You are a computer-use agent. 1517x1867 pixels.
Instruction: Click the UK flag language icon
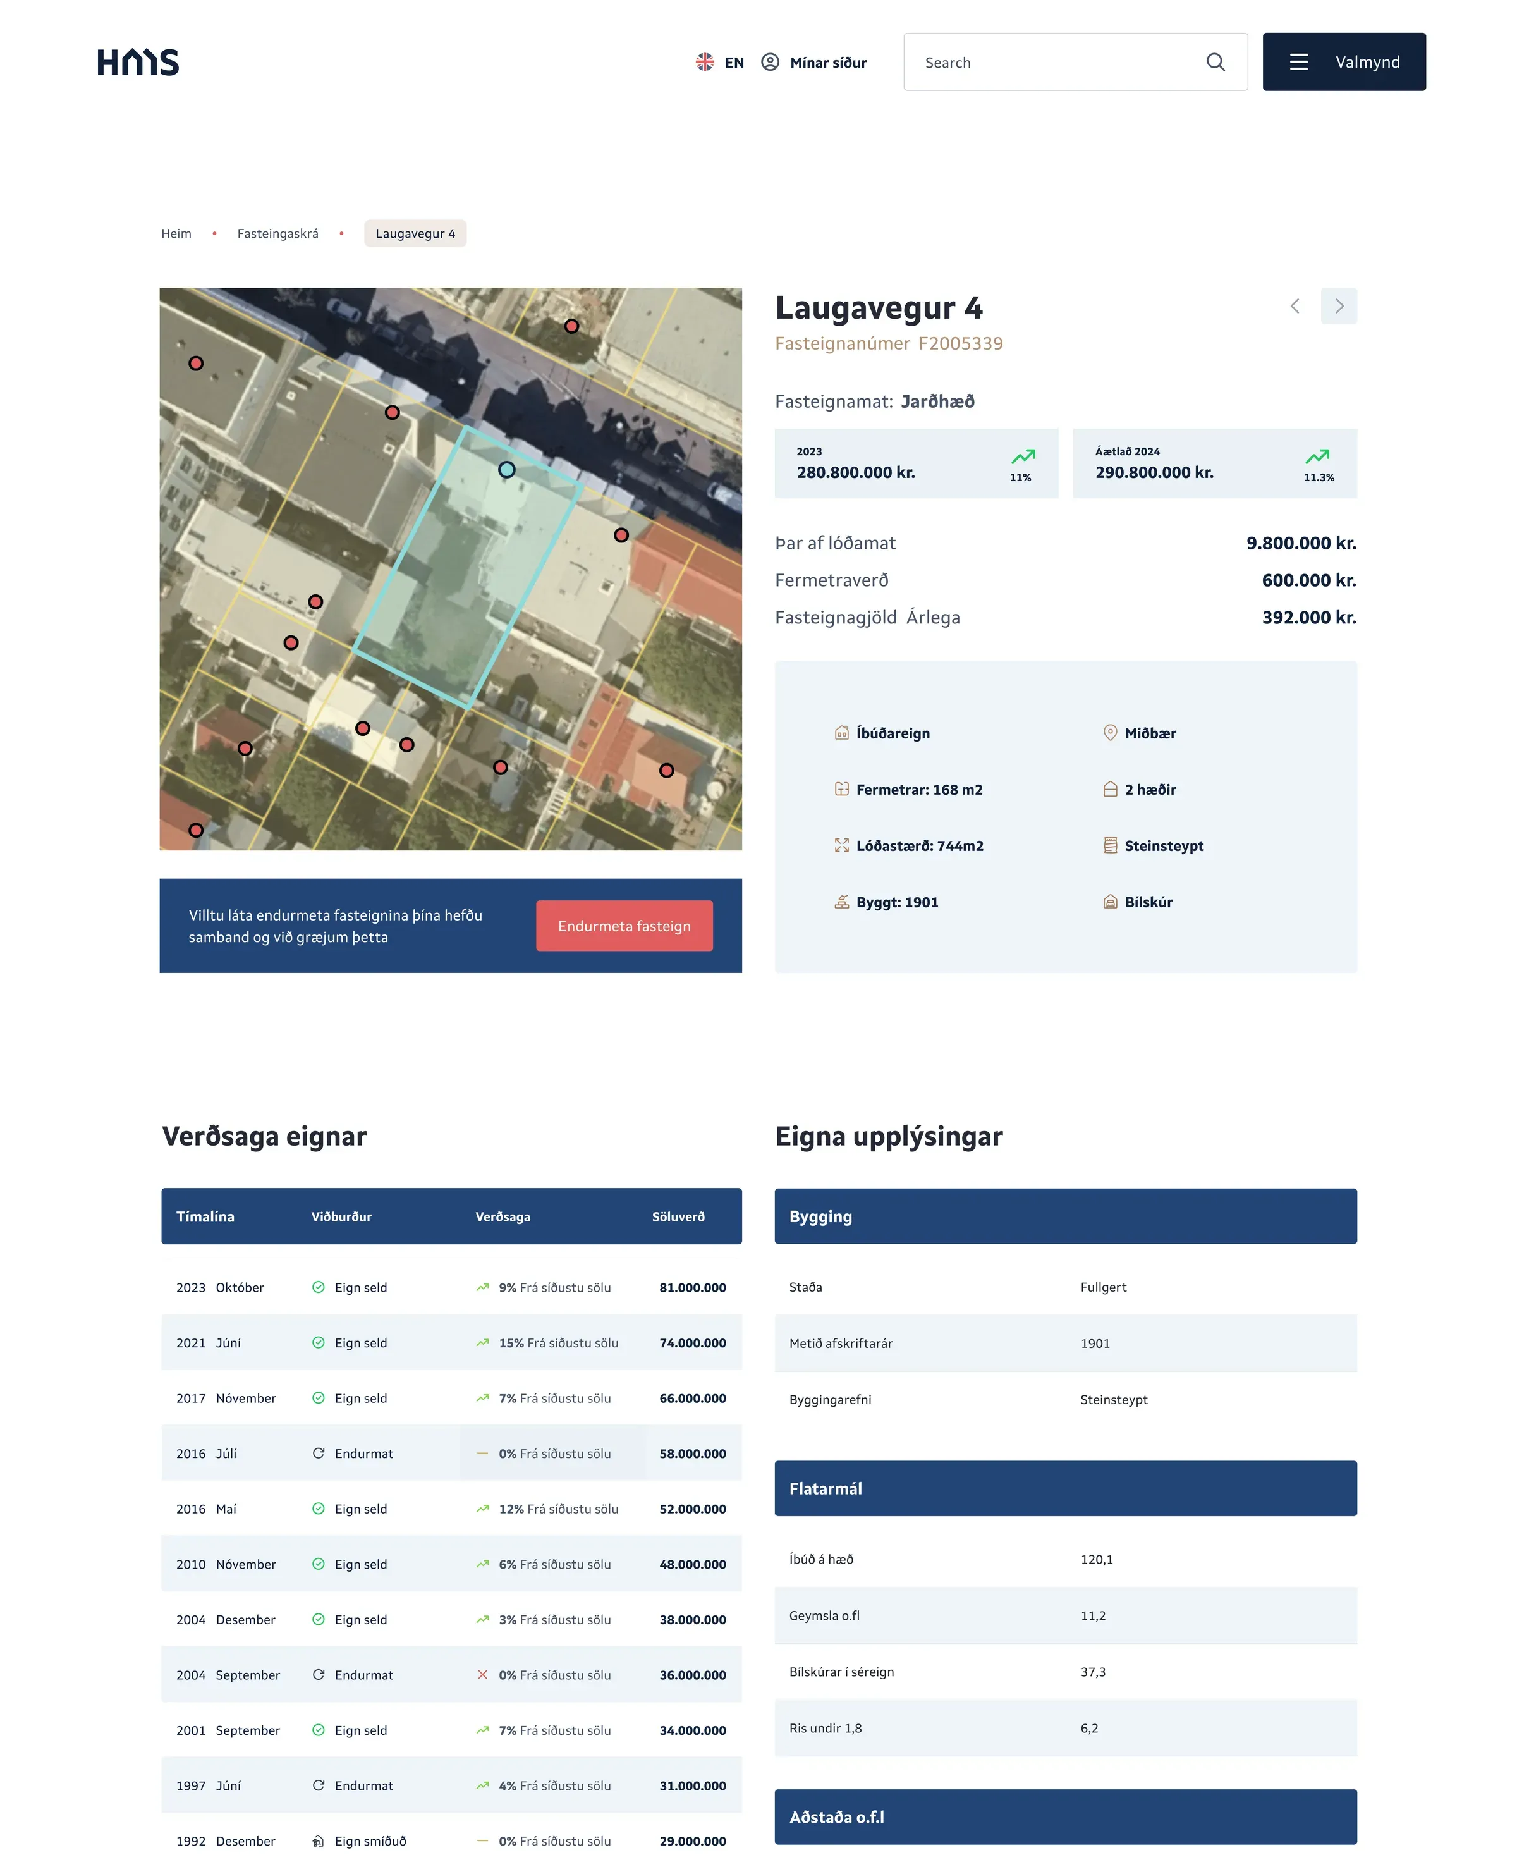coord(704,62)
